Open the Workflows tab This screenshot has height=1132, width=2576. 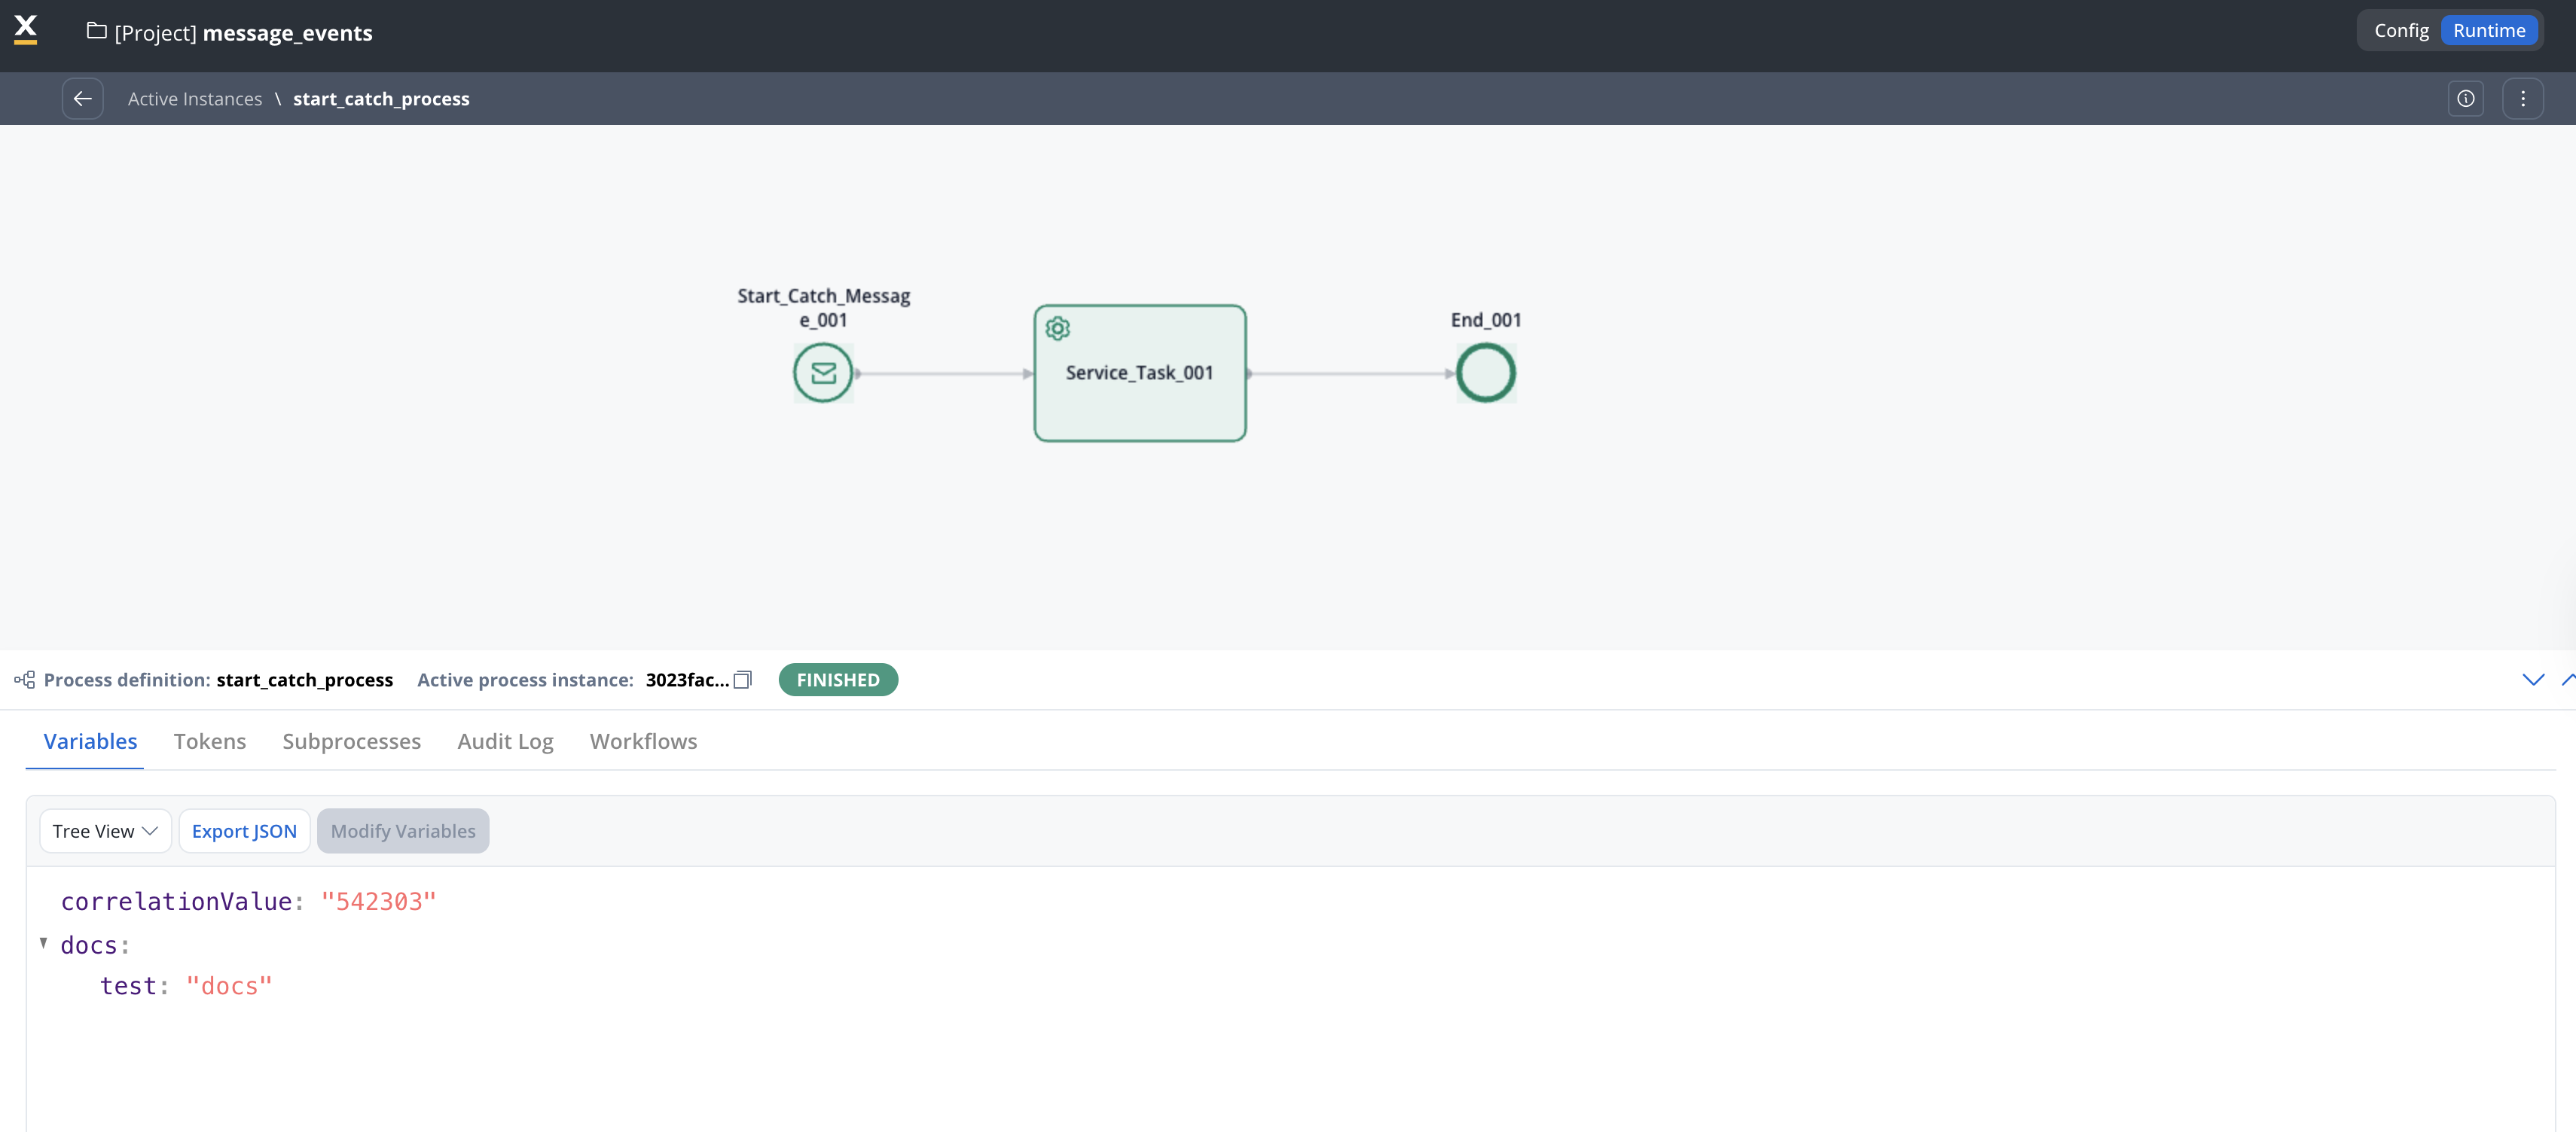pyautogui.click(x=643, y=741)
